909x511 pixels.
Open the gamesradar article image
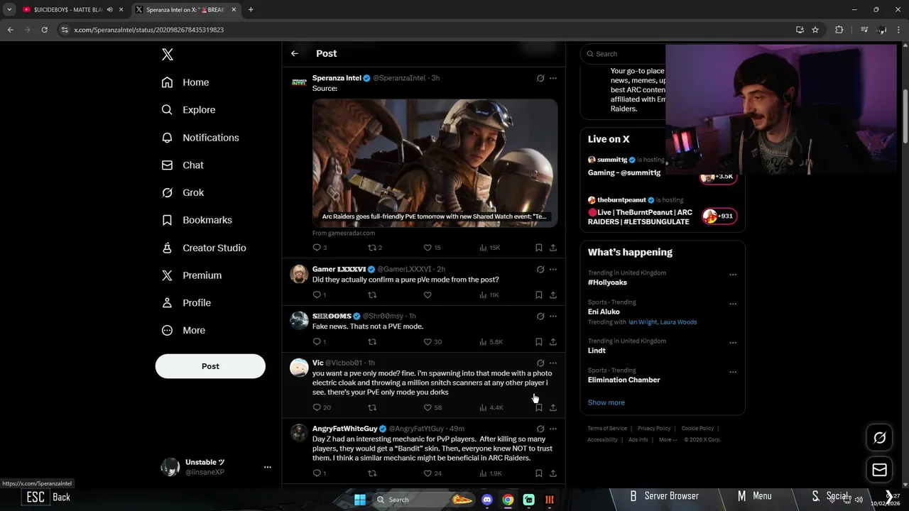tap(435, 163)
